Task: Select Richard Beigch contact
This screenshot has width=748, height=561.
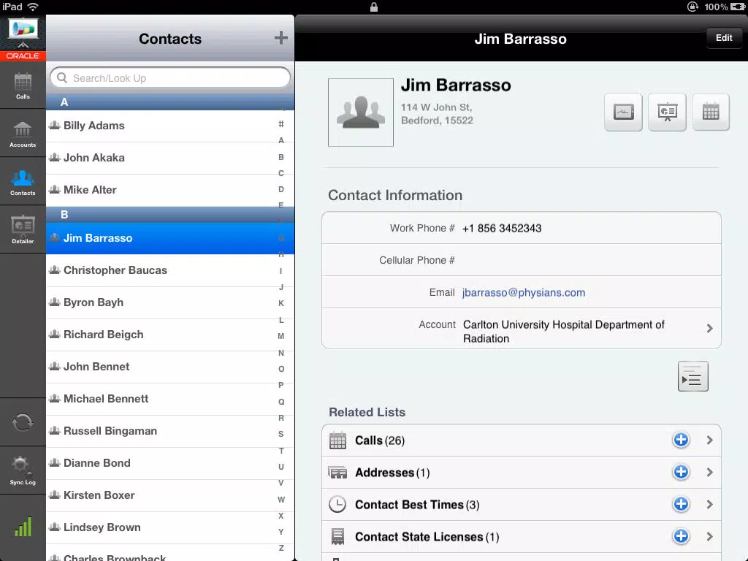Action: pyautogui.click(x=170, y=335)
